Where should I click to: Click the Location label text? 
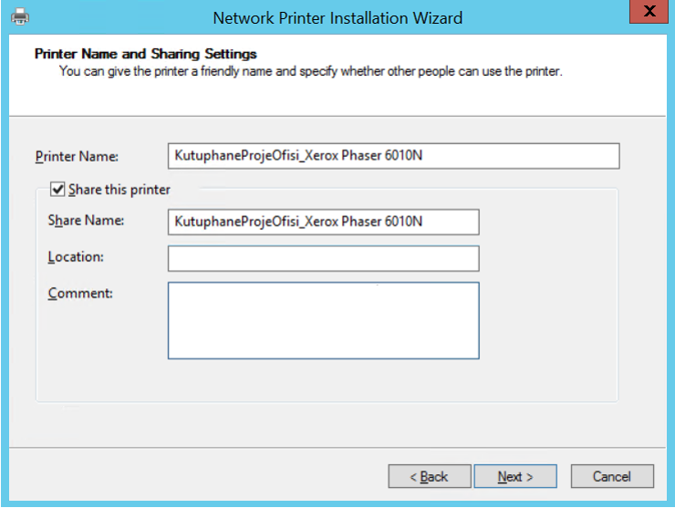76,257
